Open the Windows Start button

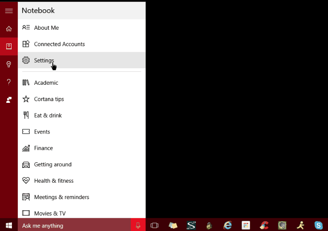[x=9, y=225]
